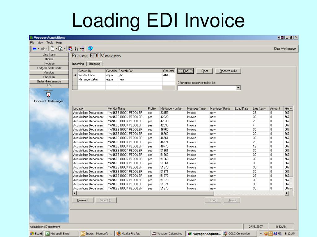
Task: Open Often used search criterion list dropdown
Action: pos(238,88)
